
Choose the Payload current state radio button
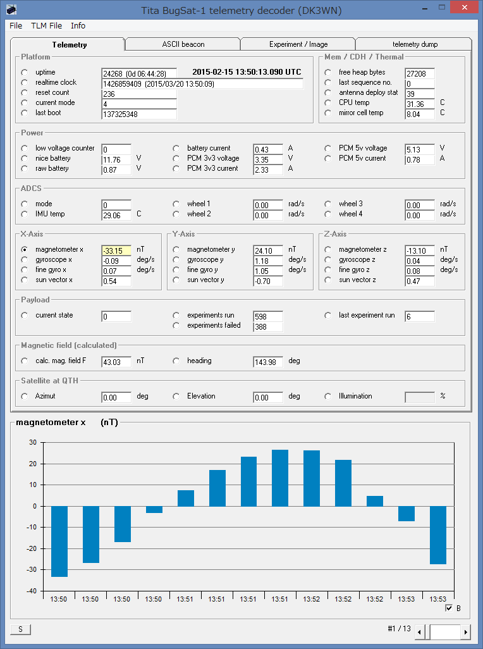(25, 316)
